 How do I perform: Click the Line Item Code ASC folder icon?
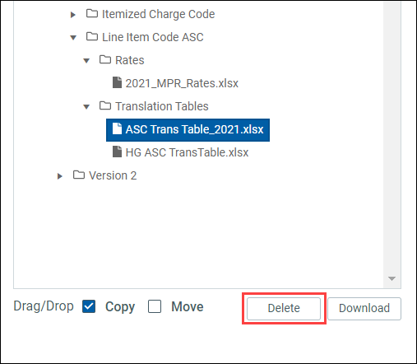(92, 36)
